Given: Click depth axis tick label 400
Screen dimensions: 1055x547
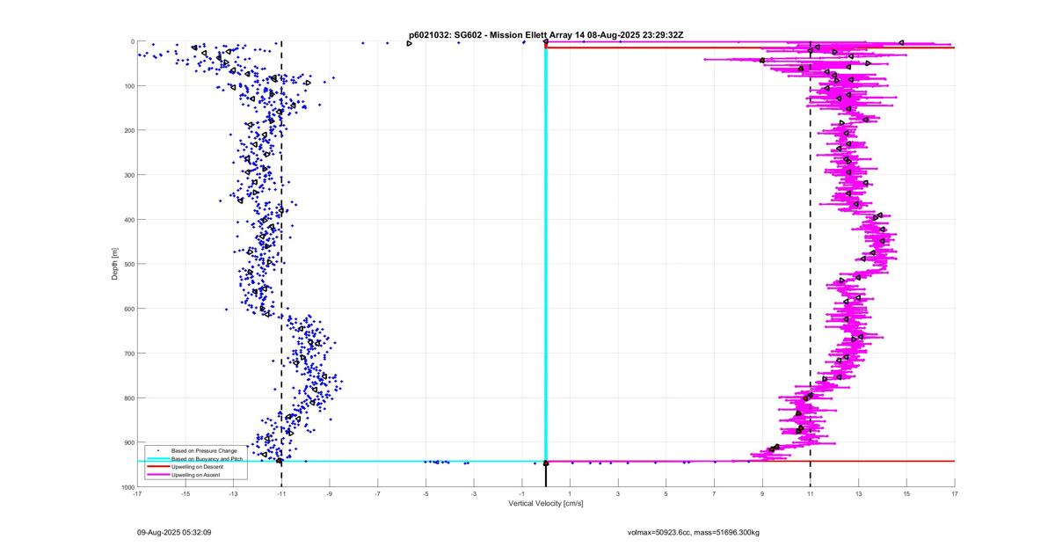Looking at the screenshot, I should [x=128, y=220].
